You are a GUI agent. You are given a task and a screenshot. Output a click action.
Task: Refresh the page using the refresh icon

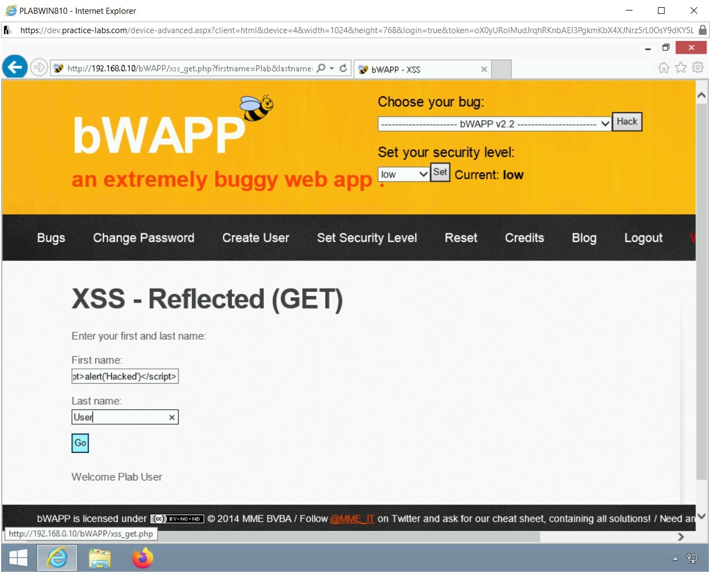(x=343, y=68)
